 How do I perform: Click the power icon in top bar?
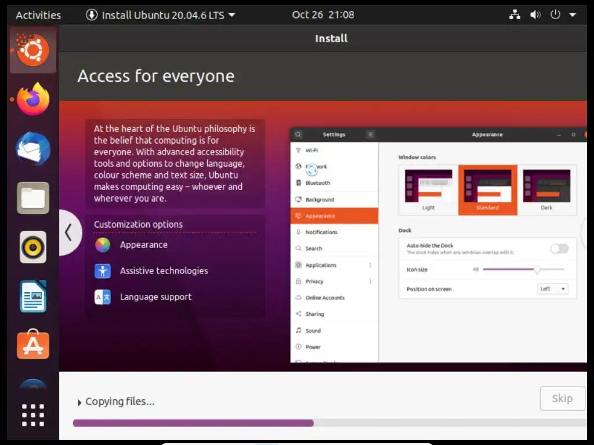pos(555,14)
